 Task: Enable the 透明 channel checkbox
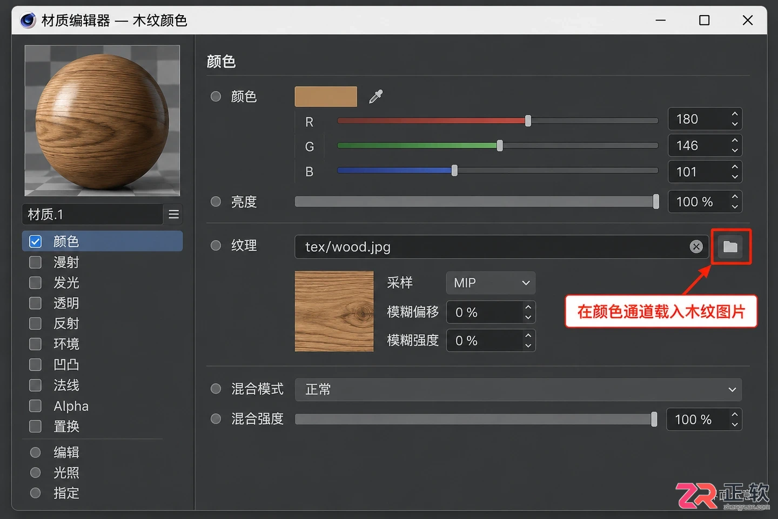click(x=35, y=303)
